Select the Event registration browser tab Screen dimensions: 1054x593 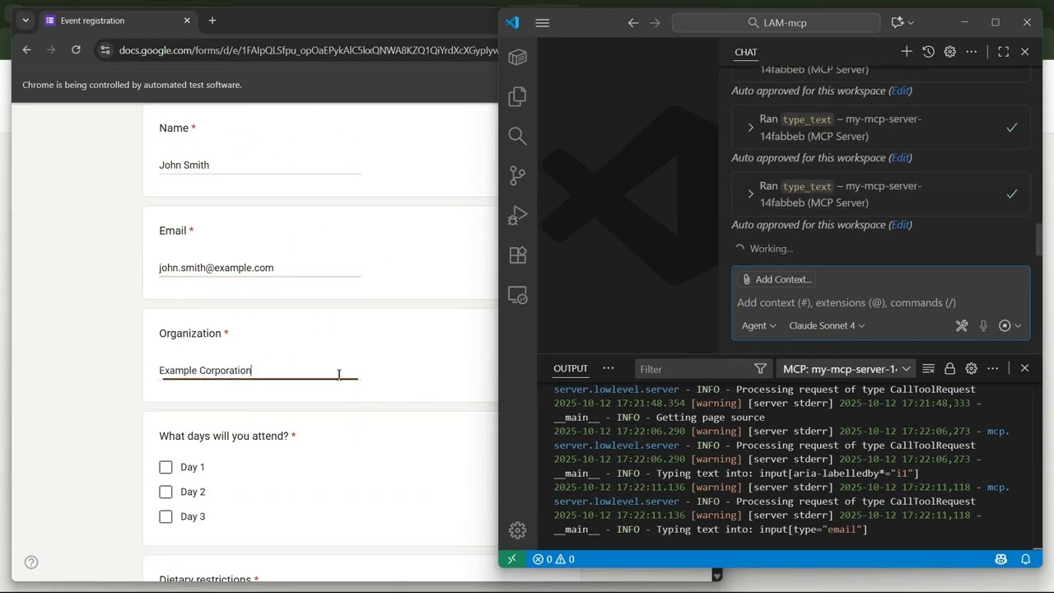point(118,21)
